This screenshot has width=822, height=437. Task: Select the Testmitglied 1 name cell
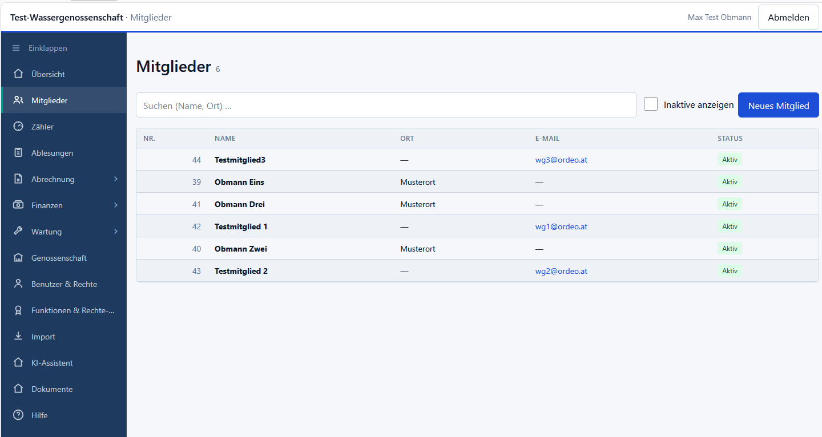point(241,226)
